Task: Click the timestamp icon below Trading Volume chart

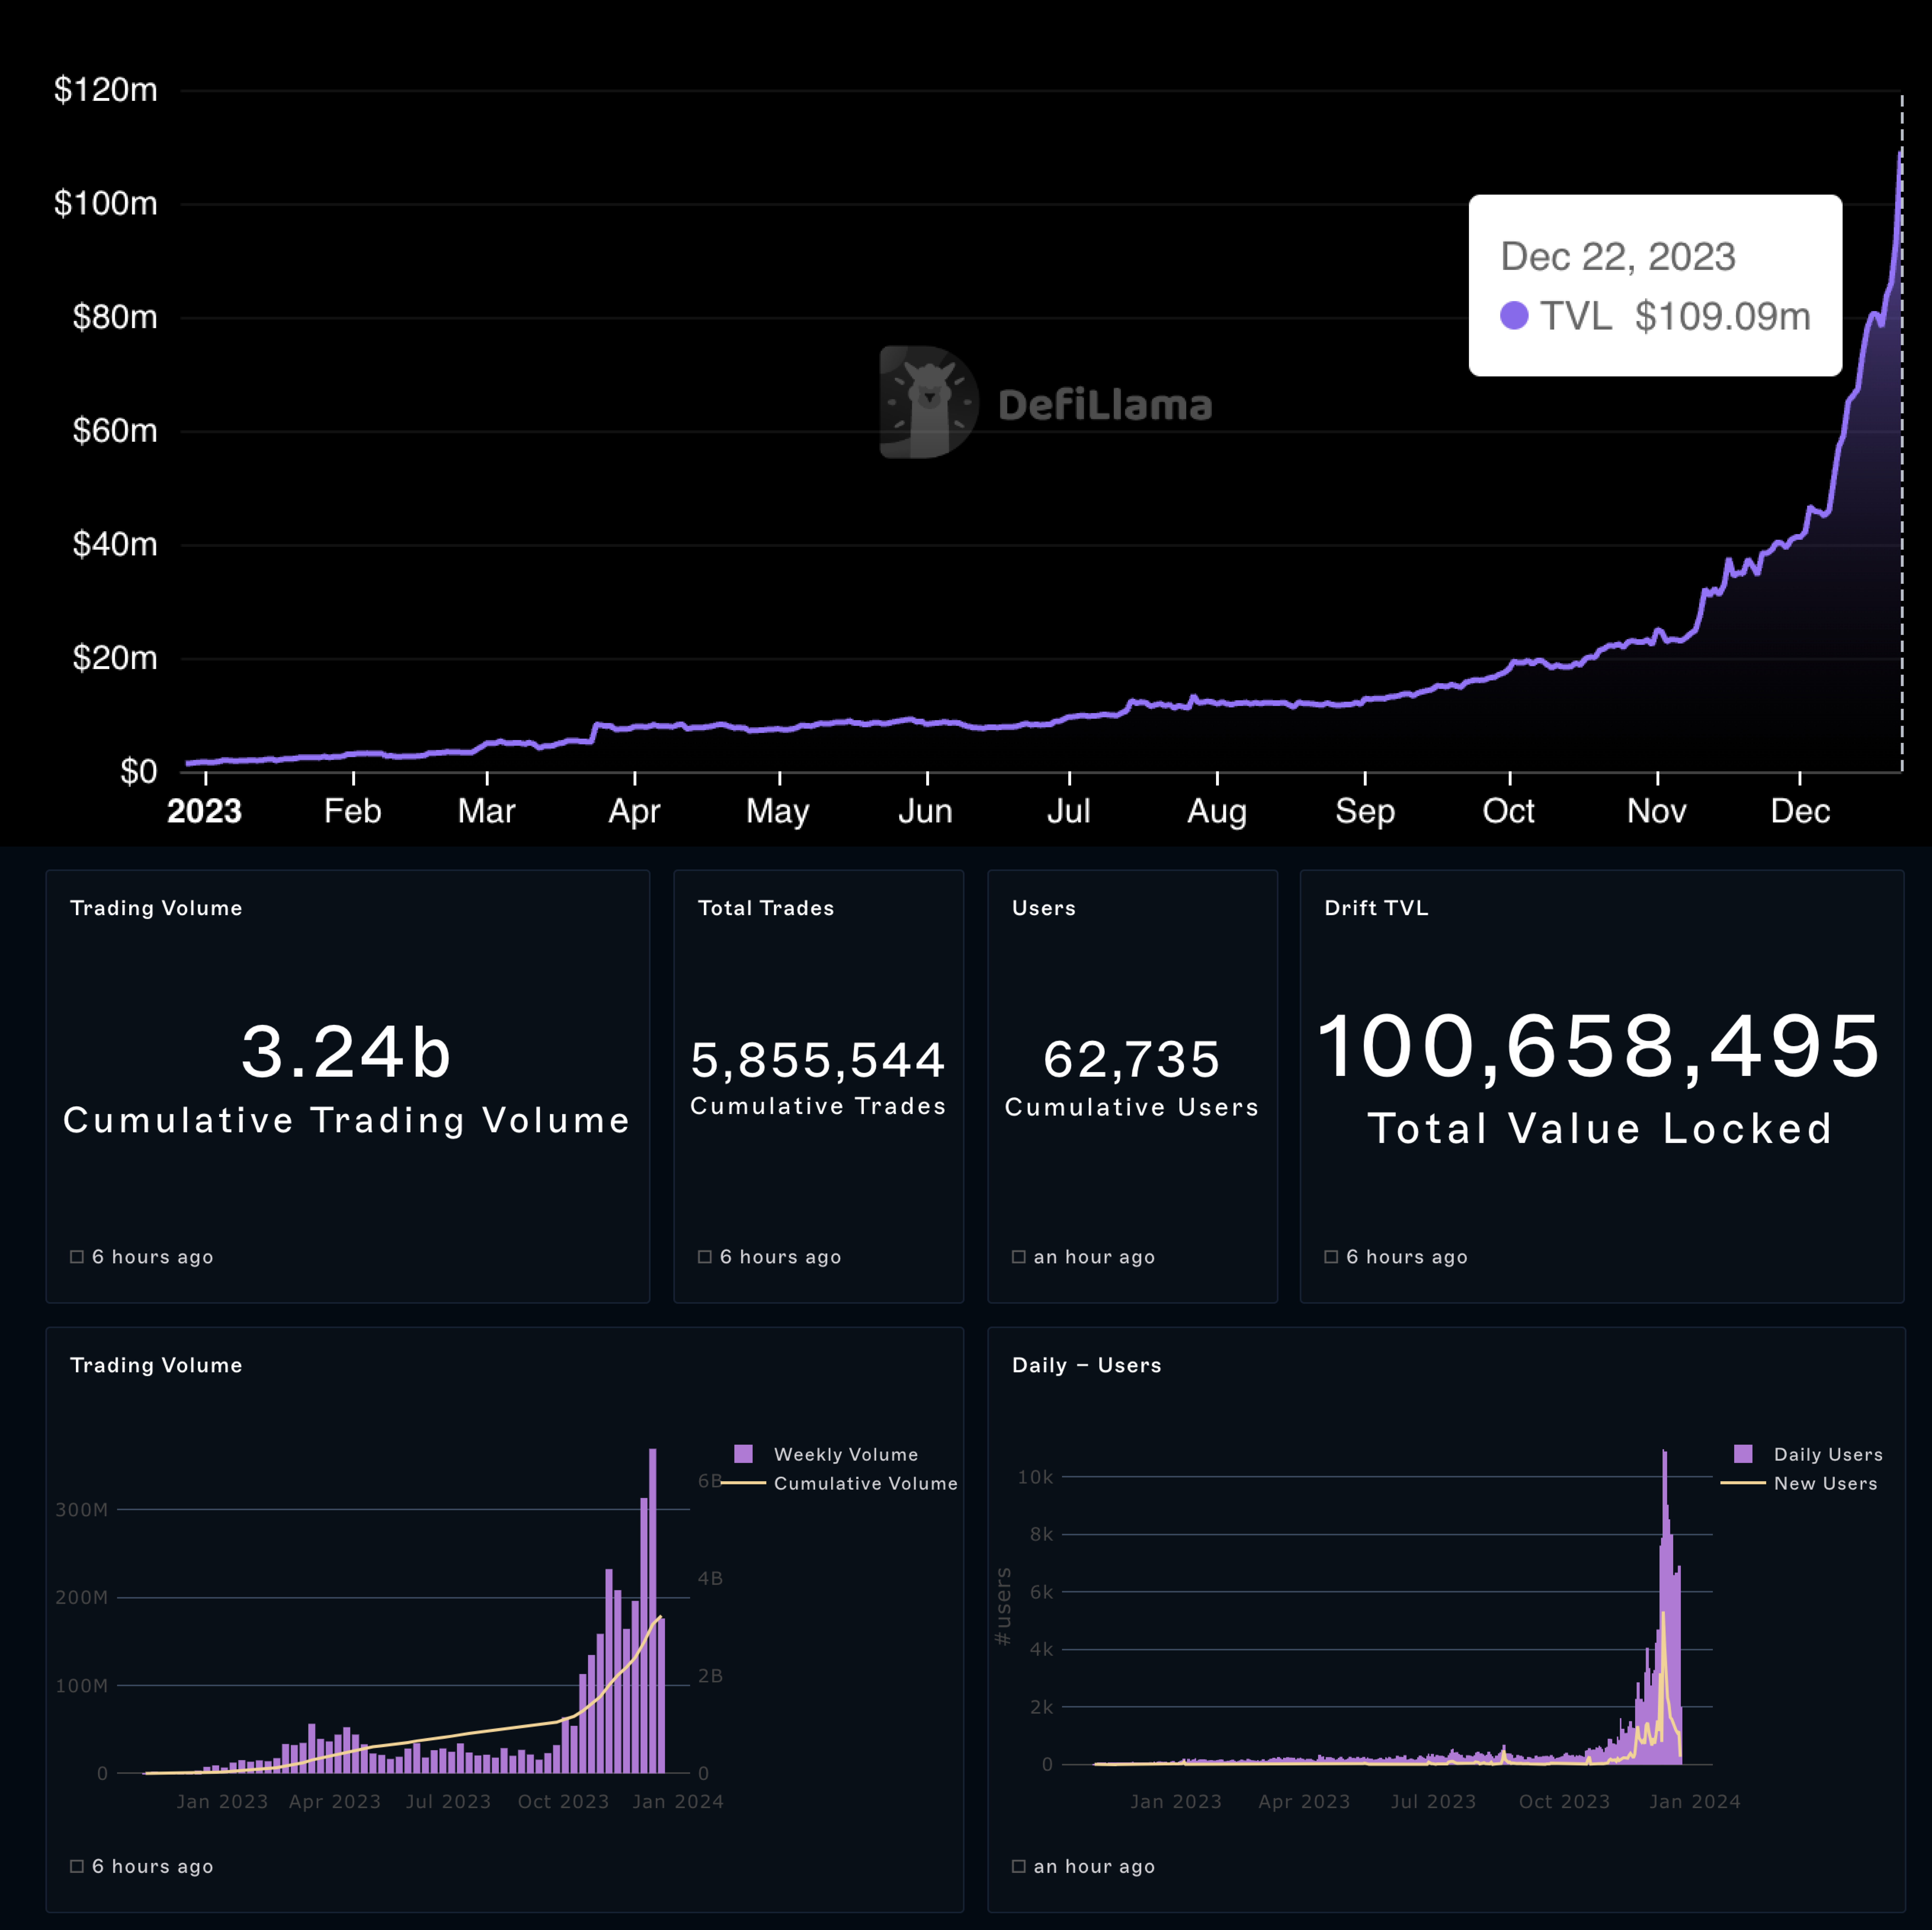Action: (77, 1866)
